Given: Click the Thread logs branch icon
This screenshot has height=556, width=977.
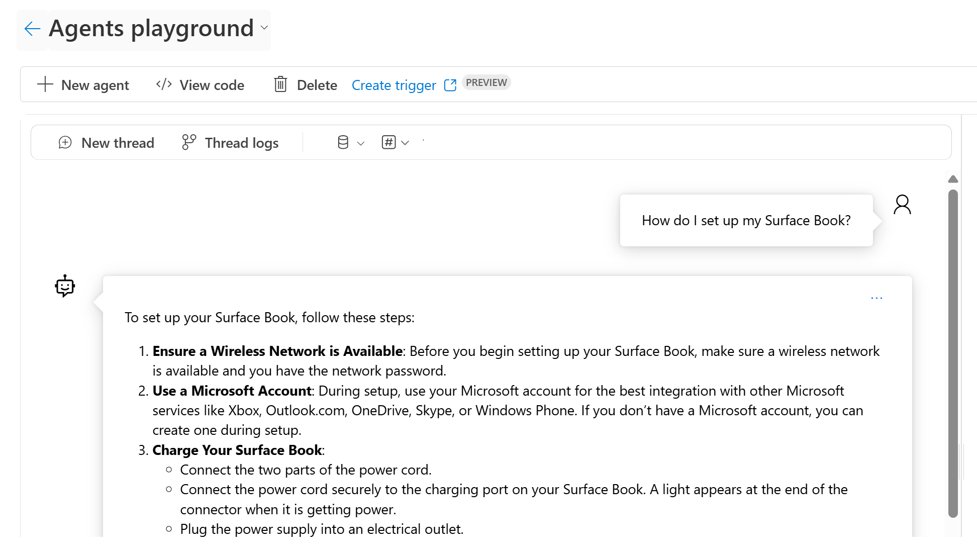Looking at the screenshot, I should 188,143.
